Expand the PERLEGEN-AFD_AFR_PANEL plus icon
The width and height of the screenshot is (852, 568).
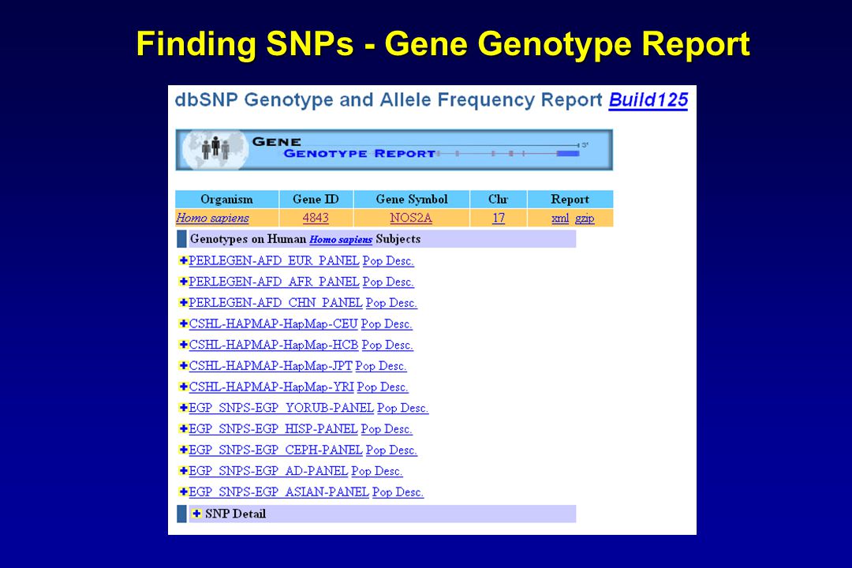click(x=183, y=282)
